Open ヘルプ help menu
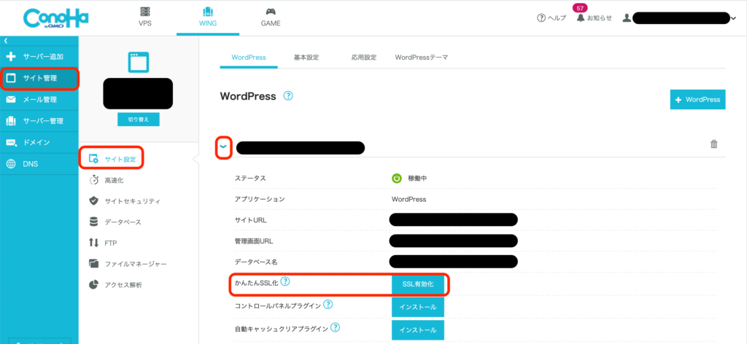The width and height of the screenshot is (747, 344). click(551, 18)
